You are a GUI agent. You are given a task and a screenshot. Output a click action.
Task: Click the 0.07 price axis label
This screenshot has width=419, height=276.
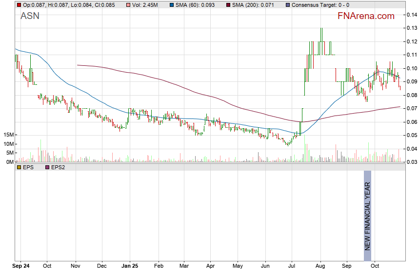pos(411,108)
